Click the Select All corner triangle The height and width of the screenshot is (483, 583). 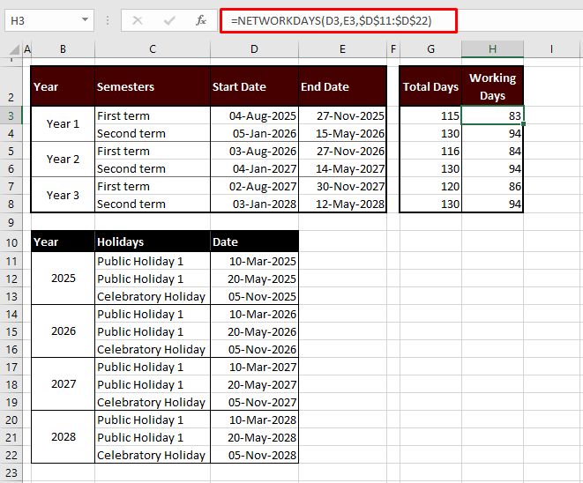11,49
